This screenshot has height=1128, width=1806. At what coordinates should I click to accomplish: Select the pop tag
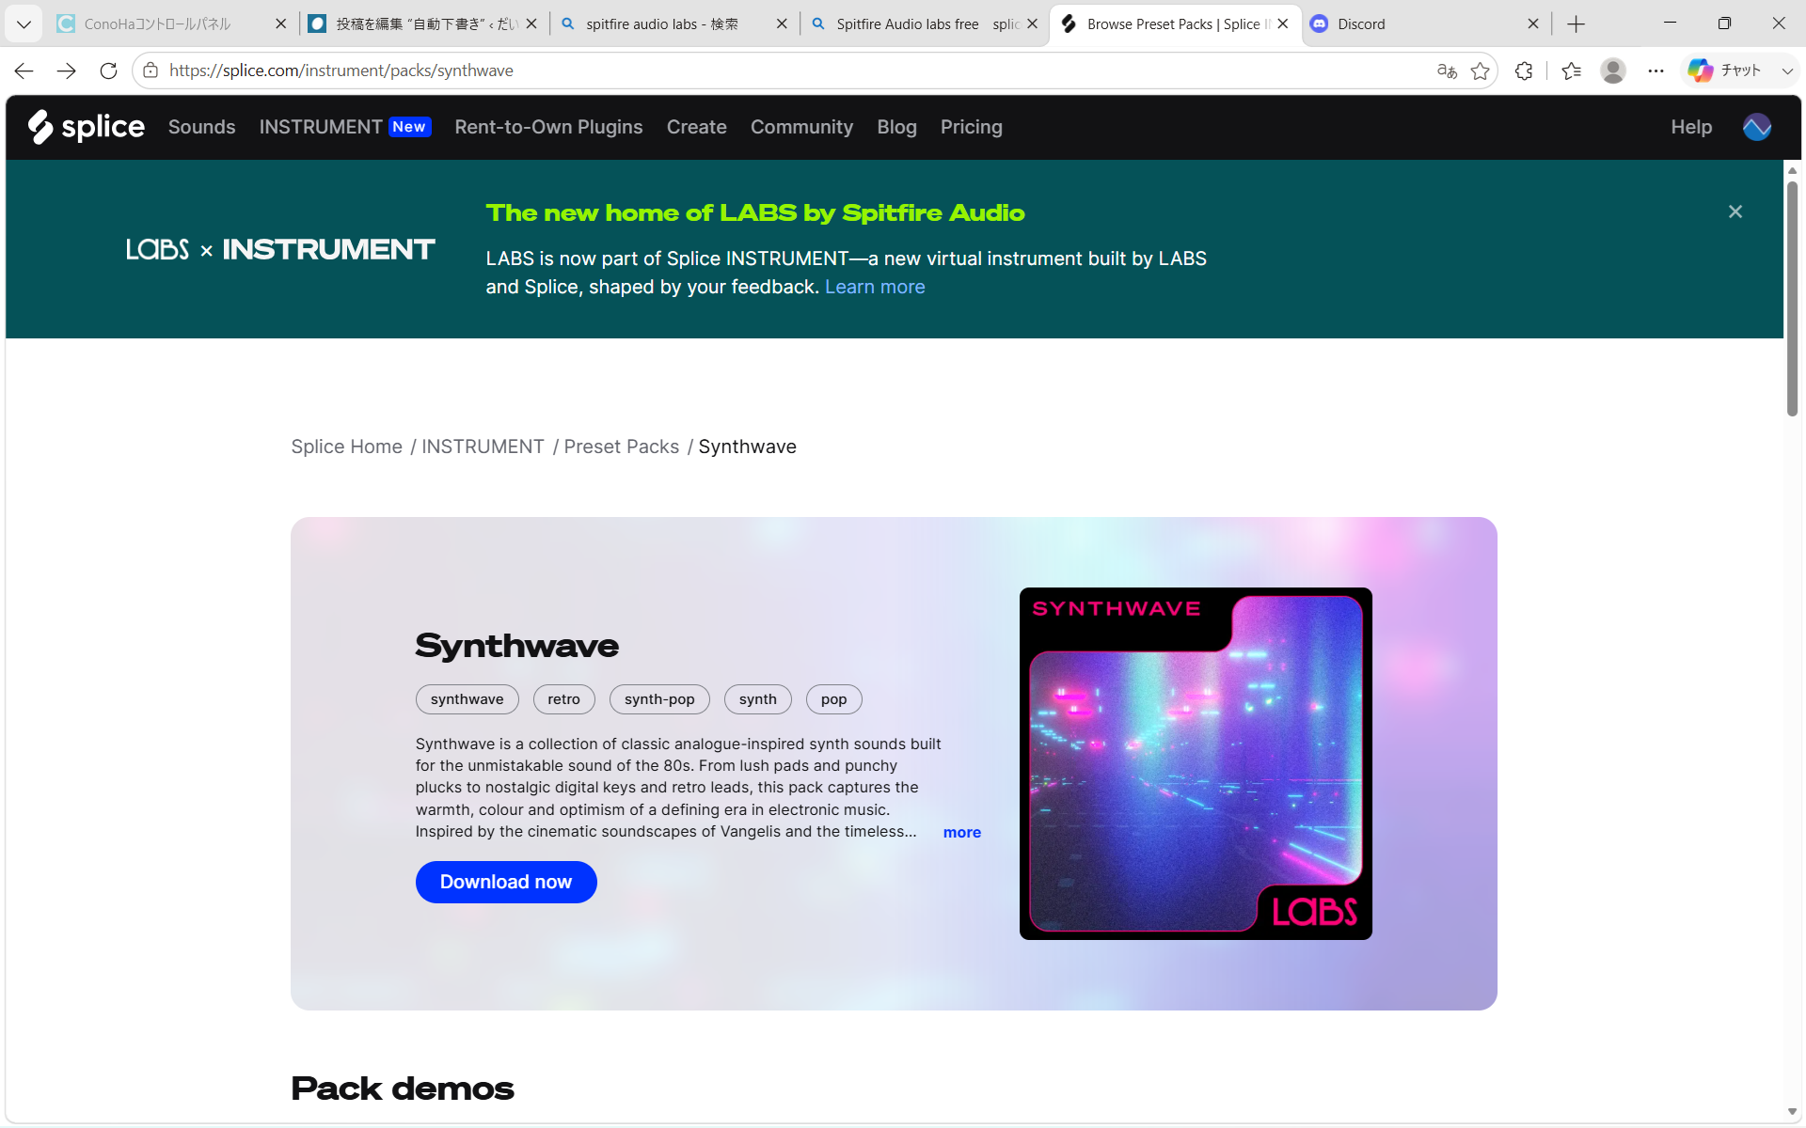pos(833,699)
